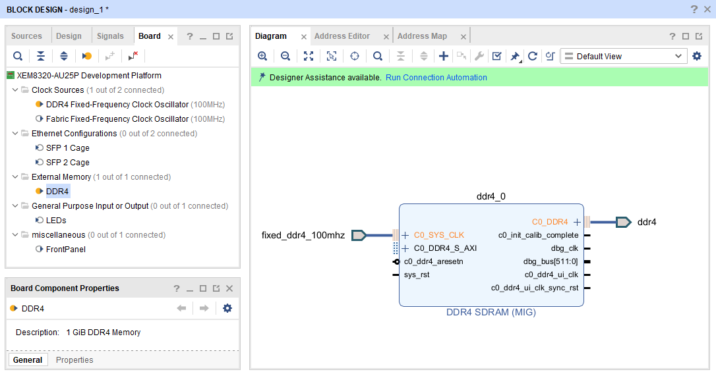The width and height of the screenshot is (716, 374).
Task: Zoom out of the diagram
Action: pos(285,56)
